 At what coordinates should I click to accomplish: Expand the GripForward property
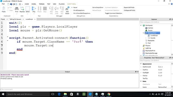[x=141, y=67]
